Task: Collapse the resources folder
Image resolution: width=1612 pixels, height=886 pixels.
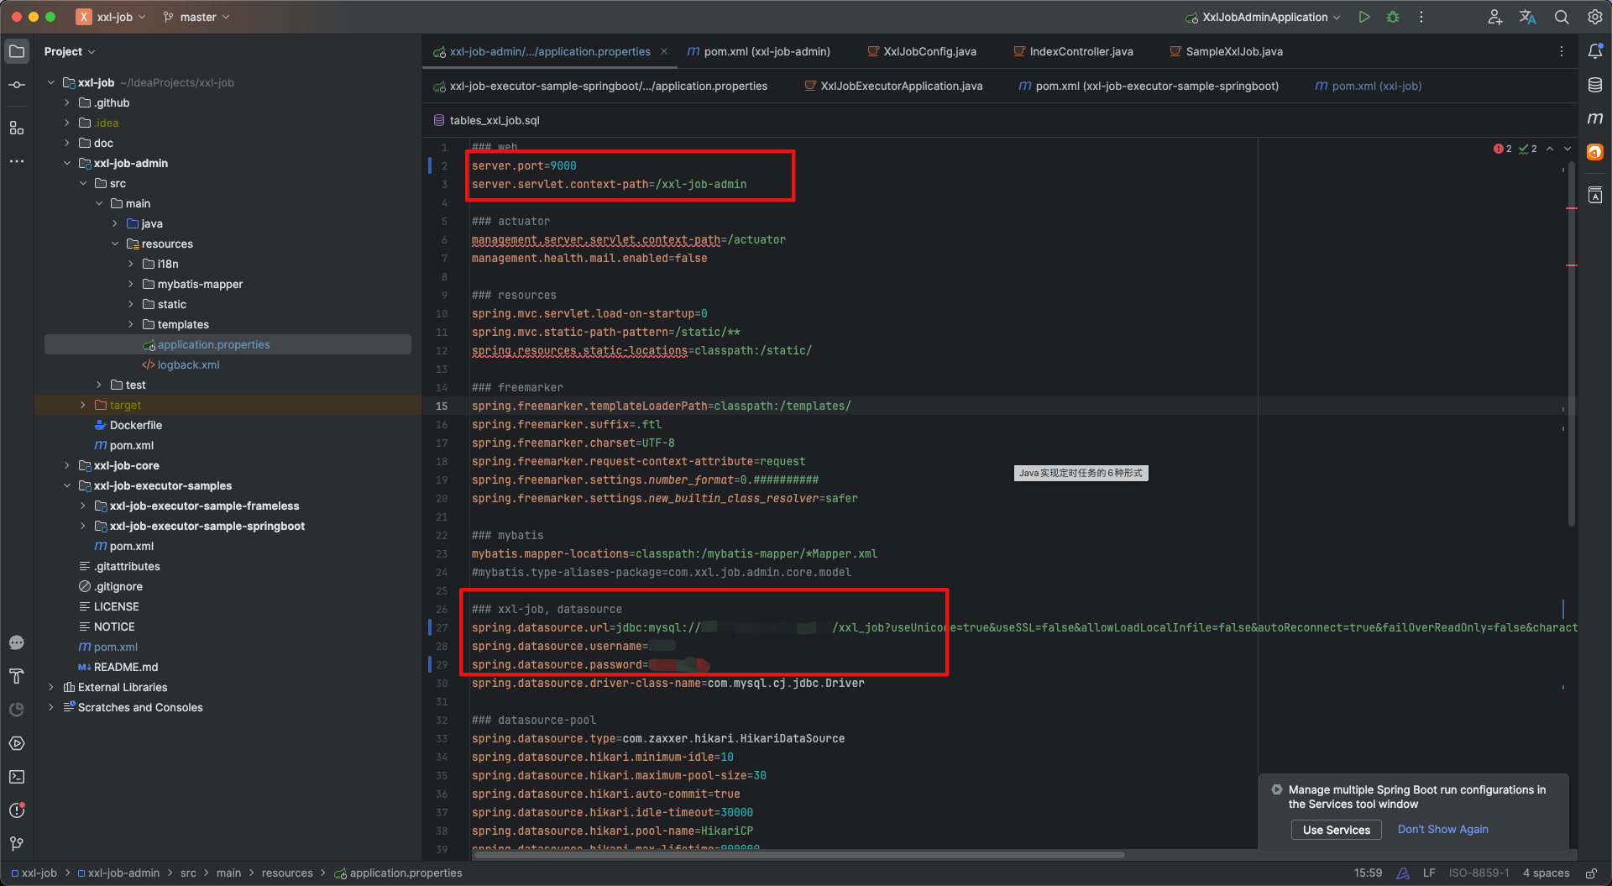Action: tap(115, 244)
